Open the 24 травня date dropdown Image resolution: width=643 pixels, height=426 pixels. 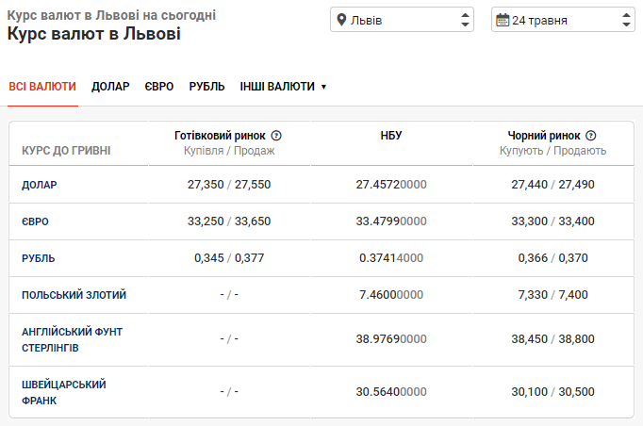563,20
